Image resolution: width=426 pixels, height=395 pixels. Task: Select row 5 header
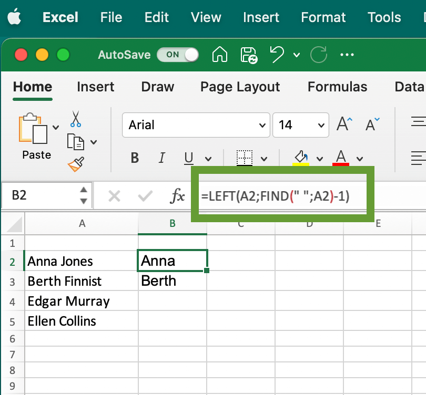pyautogui.click(x=13, y=322)
